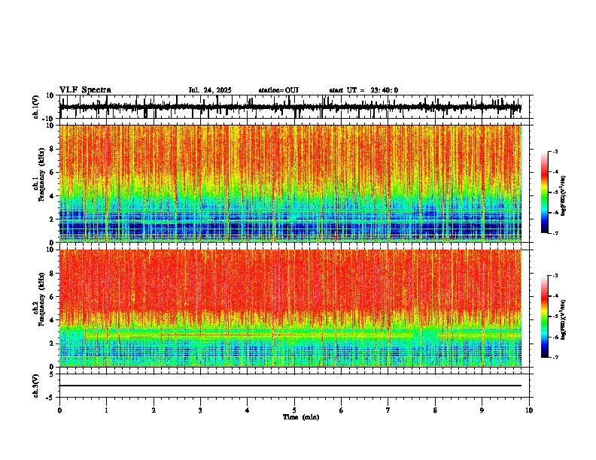596x460 pixels.
Task: Click time axis tick label '9'
Action: [482, 410]
